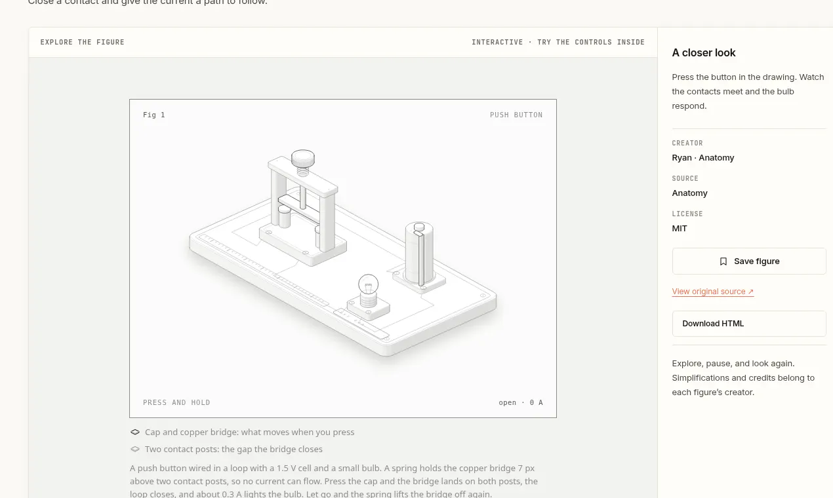Click the Download HTML button

(x=748, y=324)
